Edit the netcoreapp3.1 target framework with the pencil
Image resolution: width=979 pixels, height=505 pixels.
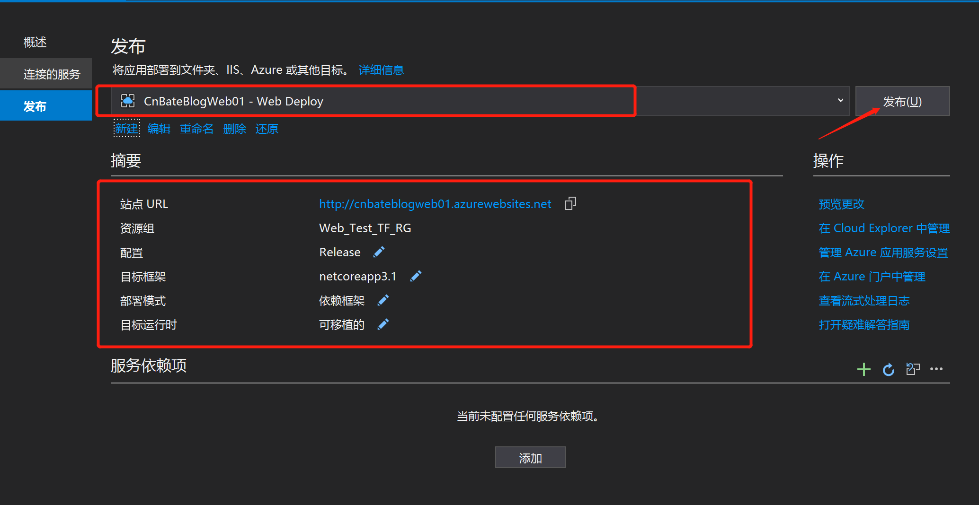[x=416, y=276]
